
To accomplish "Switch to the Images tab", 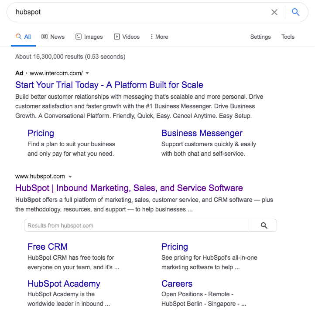I will pyautogui.click(x=89, y=37).
